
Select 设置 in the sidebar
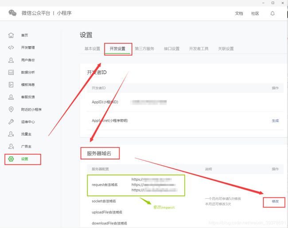25,159
